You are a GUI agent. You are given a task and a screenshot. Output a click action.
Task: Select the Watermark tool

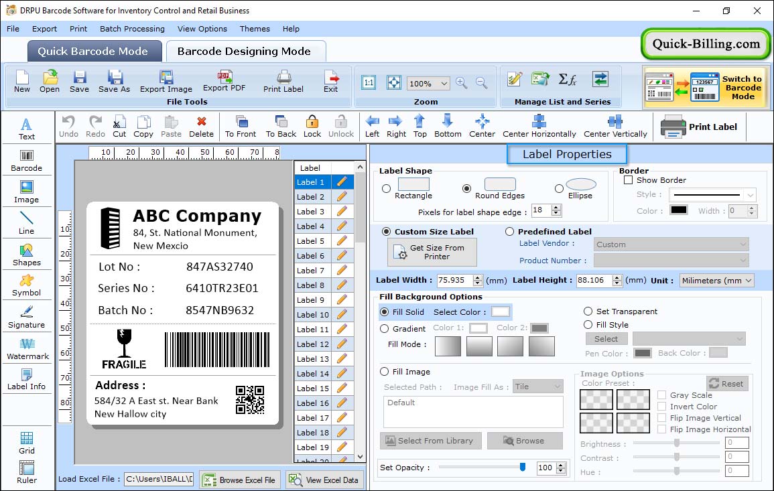coord(27,348)
